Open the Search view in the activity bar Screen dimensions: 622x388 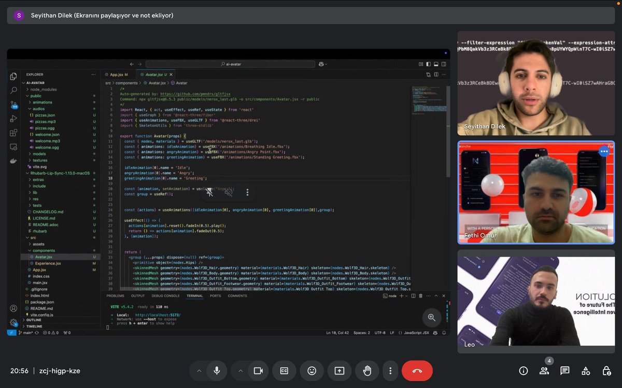point(13,91)
